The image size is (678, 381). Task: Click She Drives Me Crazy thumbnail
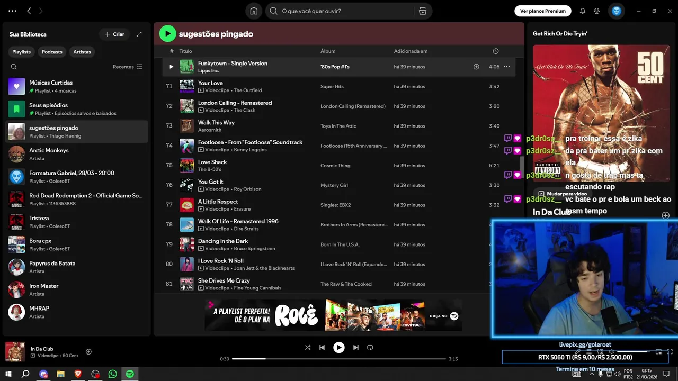(x=186, y=284)
